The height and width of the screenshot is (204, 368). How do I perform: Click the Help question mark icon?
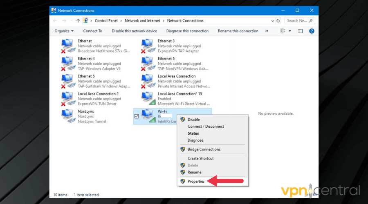[312, 31]
